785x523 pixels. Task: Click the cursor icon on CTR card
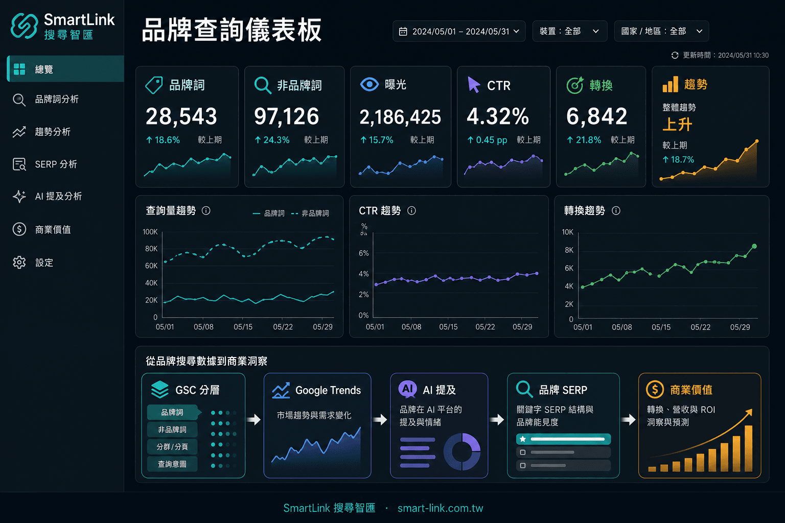coord(474,85)
